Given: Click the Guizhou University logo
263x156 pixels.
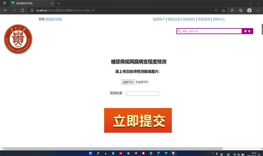Looking at the screenshot, I should (18, 39).
